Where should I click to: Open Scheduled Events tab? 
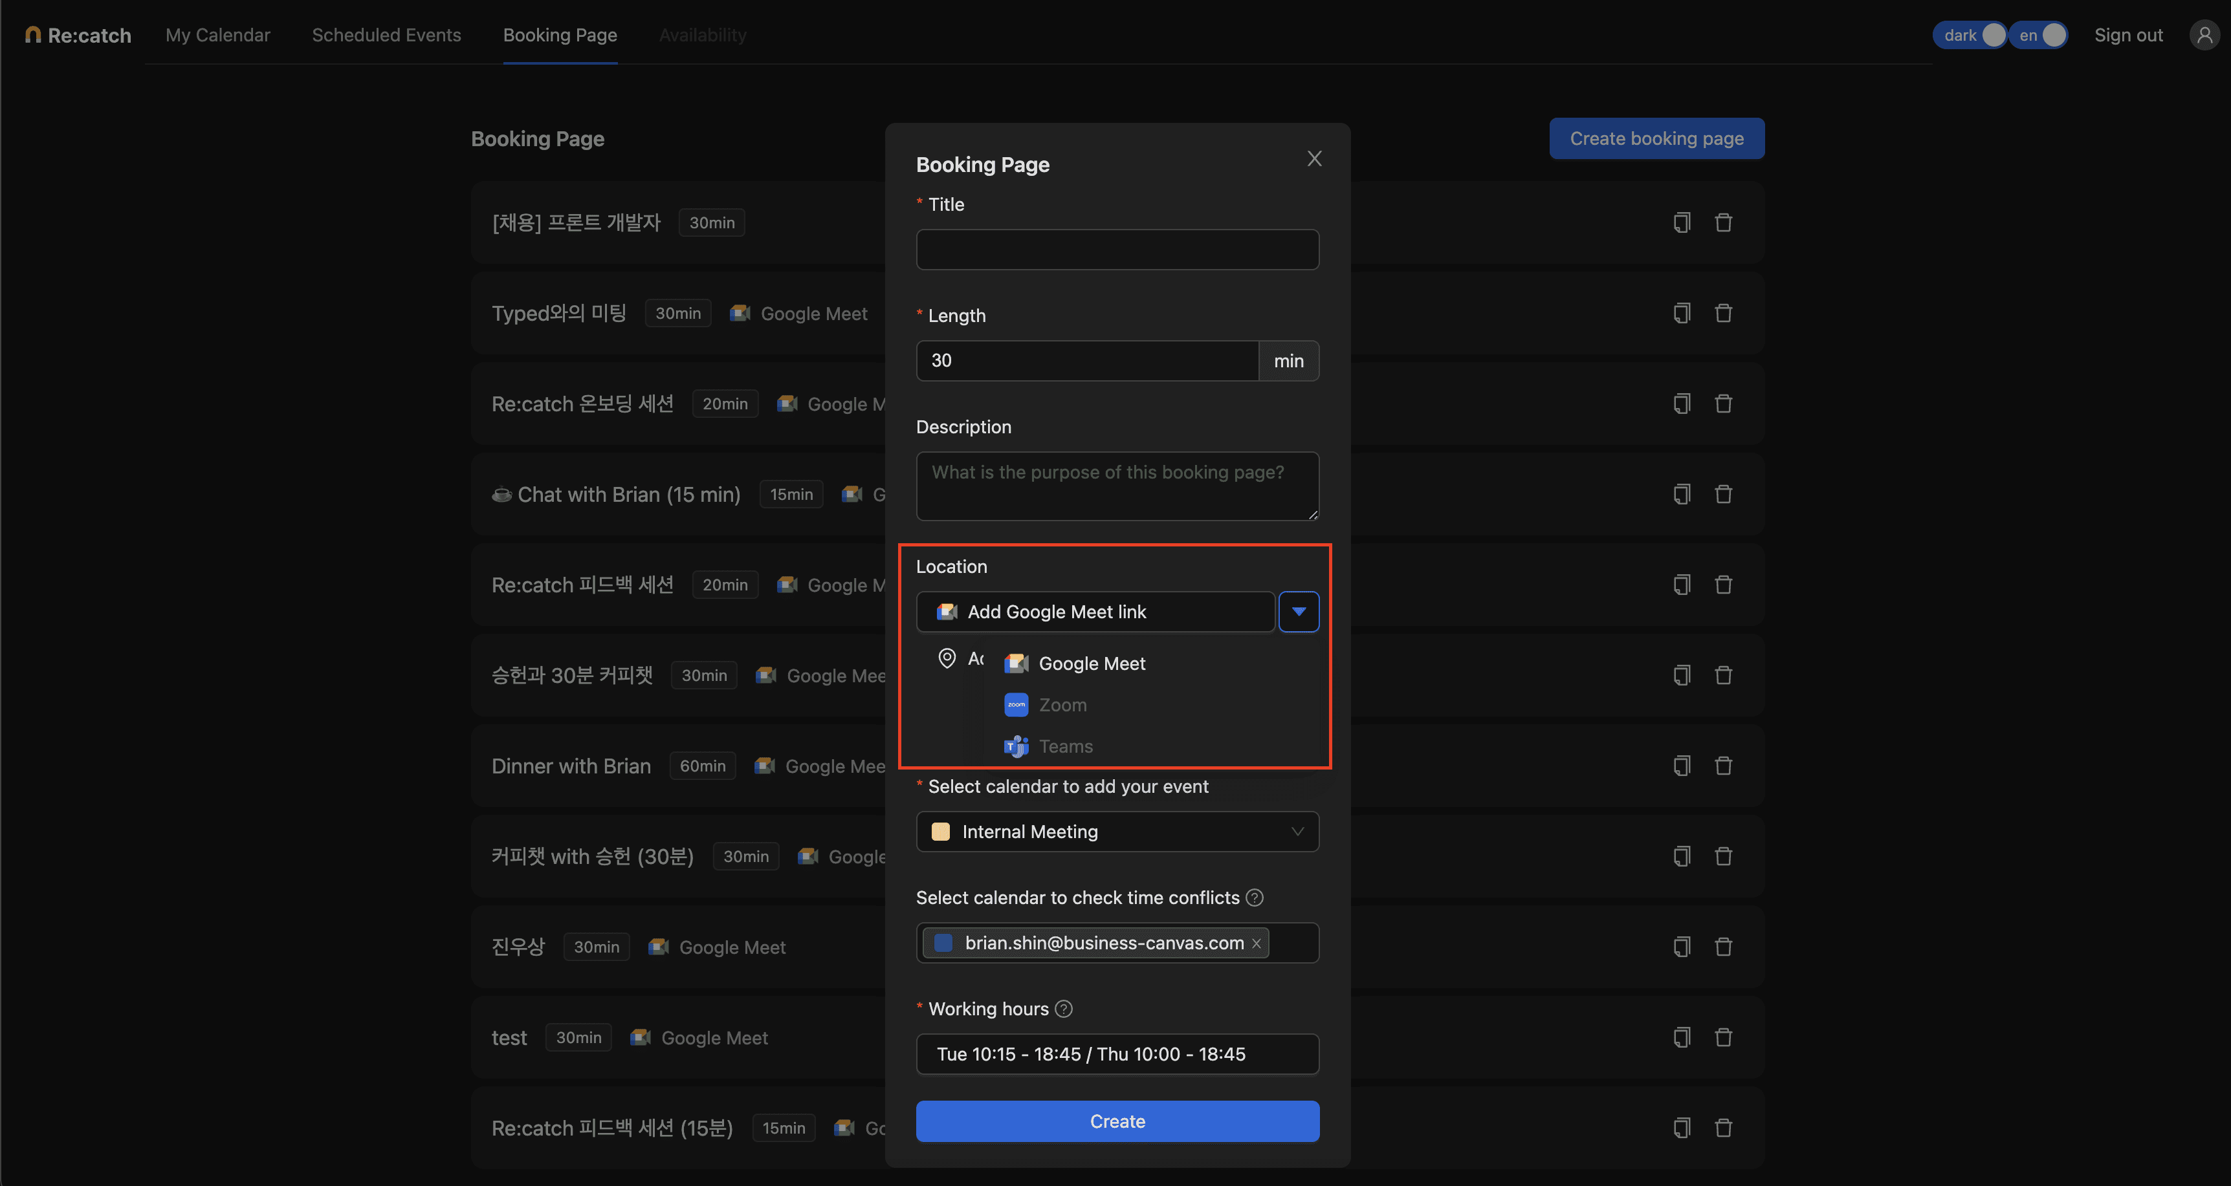click(x=386, y=36)
